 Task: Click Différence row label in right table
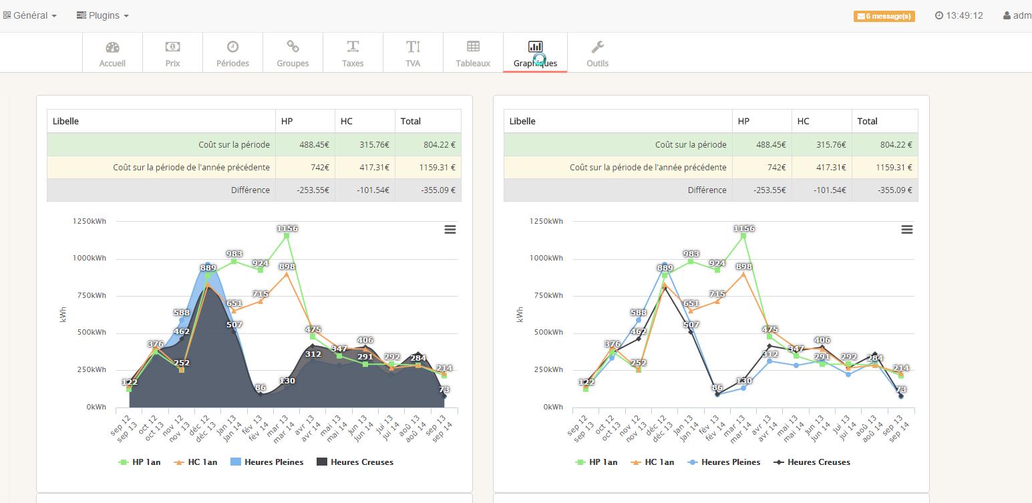(x=707, y=190)
